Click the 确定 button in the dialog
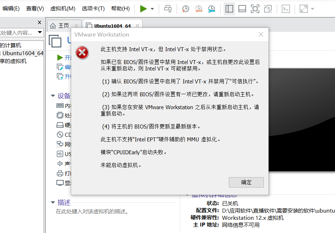The height and width of the screenshot is (233, 335). coord(246,182)
